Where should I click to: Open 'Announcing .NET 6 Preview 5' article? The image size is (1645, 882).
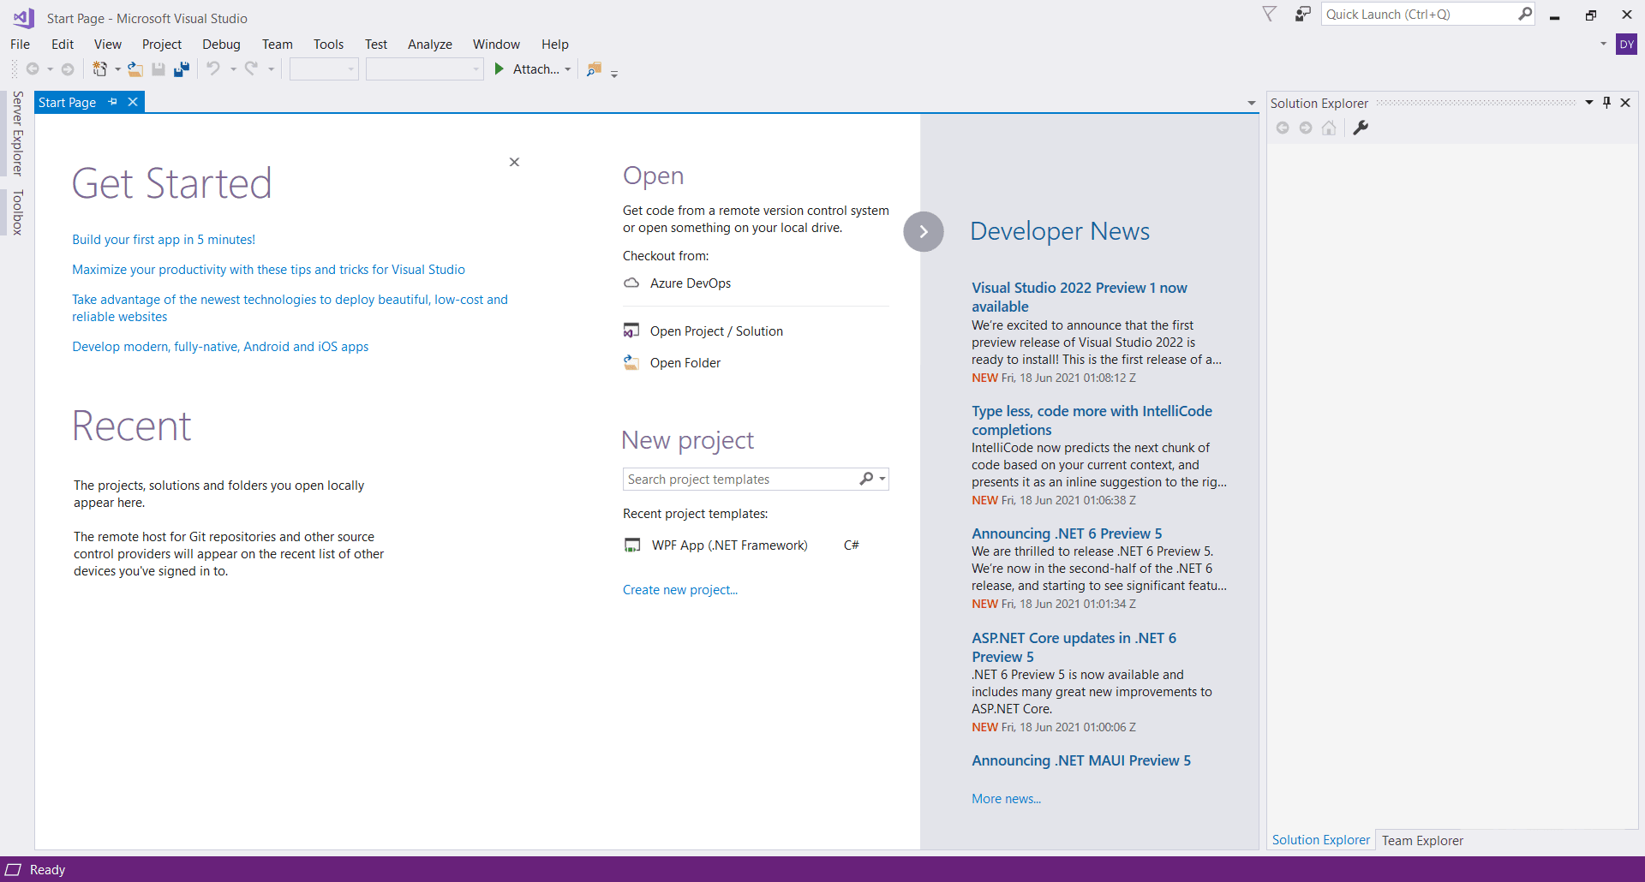point(1067,533)
